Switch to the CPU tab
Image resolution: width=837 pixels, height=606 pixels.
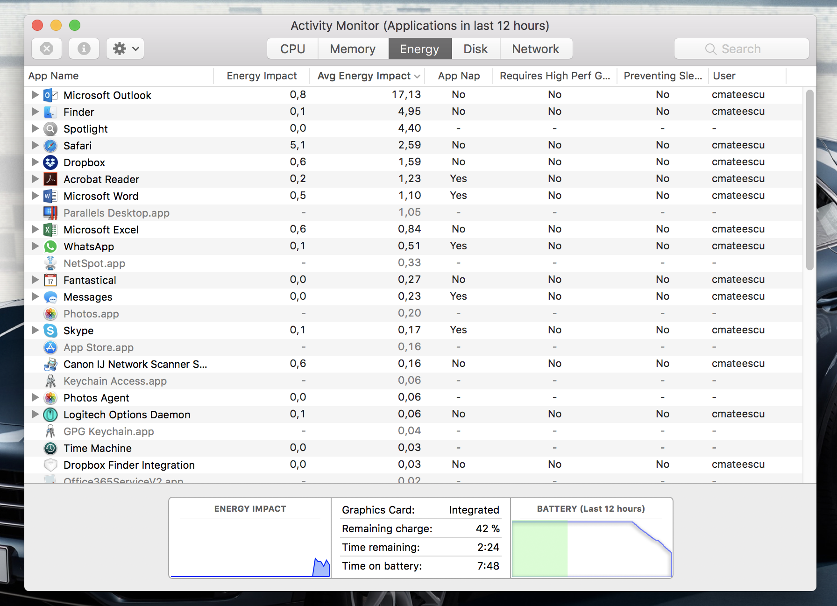(x=292, y=49)
